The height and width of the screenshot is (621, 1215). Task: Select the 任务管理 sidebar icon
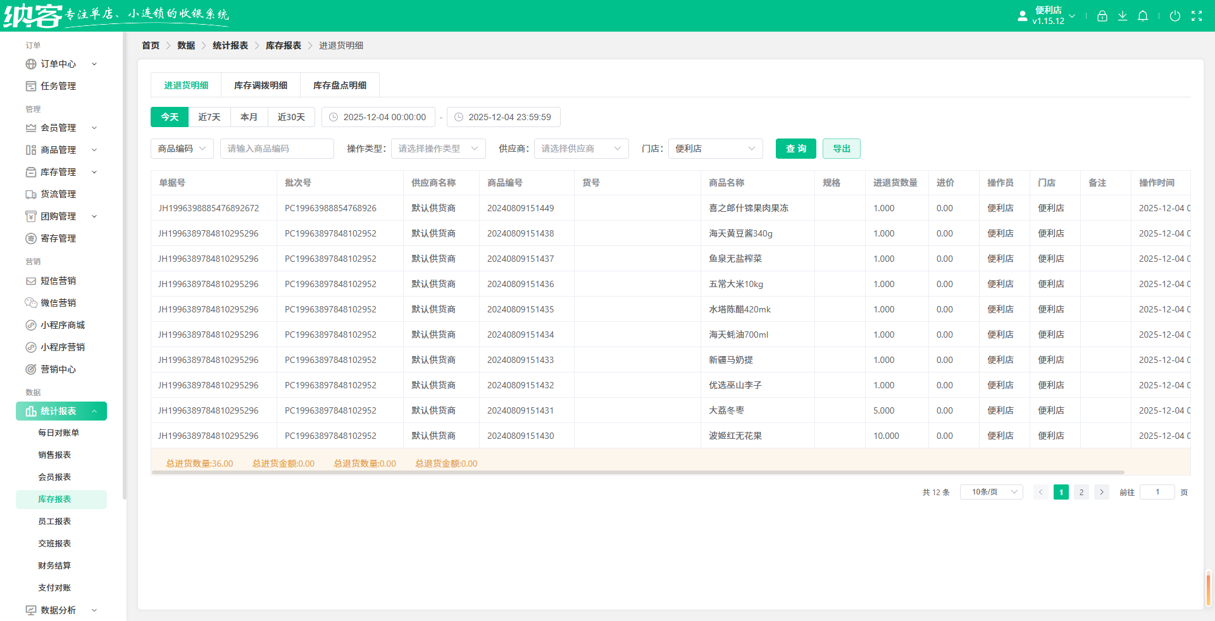[30, 86]
